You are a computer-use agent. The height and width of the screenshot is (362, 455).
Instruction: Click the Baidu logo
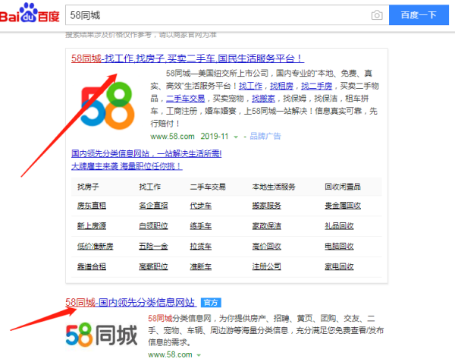pos(29,13)
